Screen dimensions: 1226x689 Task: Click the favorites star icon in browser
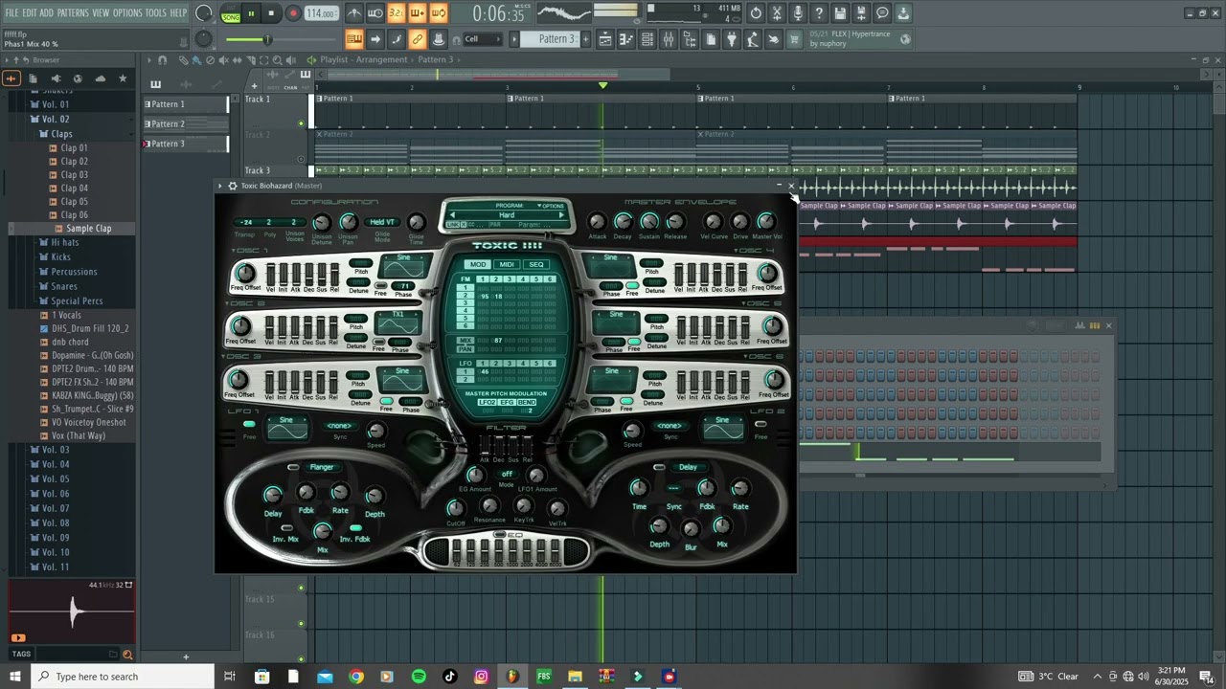click(x=123, y=78)
